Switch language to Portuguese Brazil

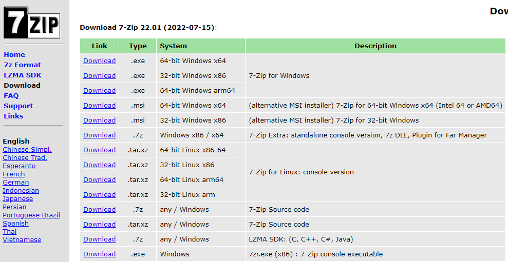(31, 215)
